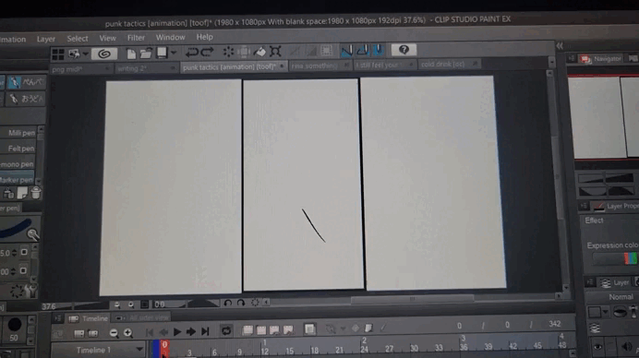This screenshot has width=639, height=358.
Task: Click the Fill bucket icon in command bar
Action: coord(259,52)
